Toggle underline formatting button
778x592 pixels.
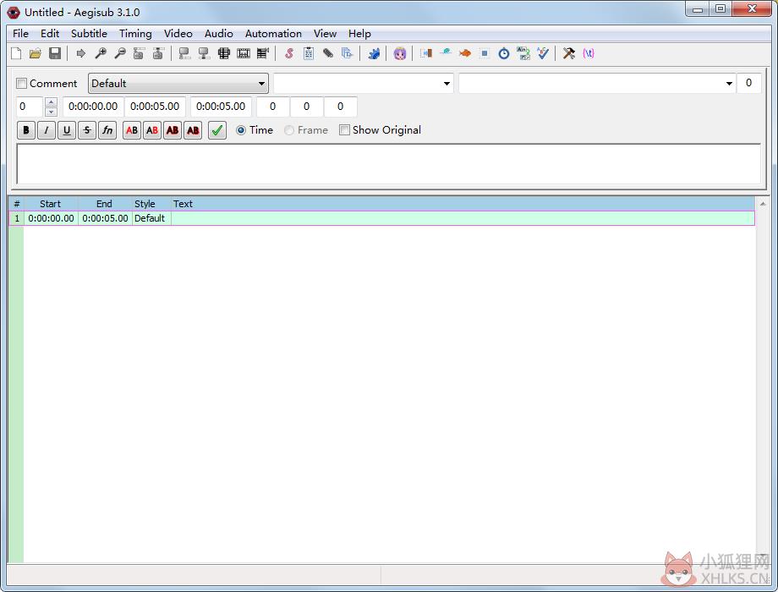pos(67,130)
